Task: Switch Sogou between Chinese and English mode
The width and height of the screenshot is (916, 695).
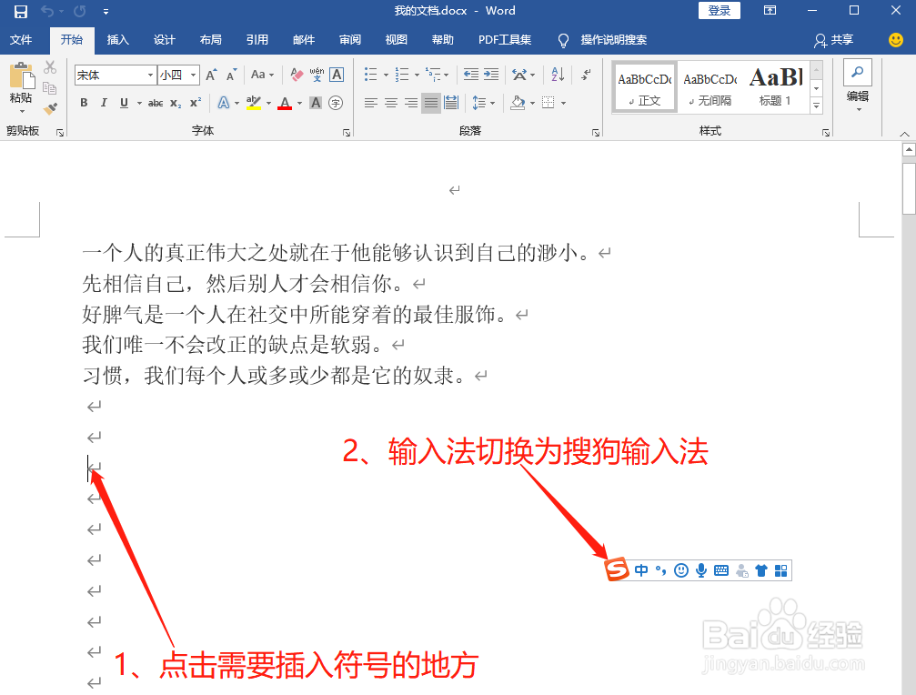Action: pos(641,569)
